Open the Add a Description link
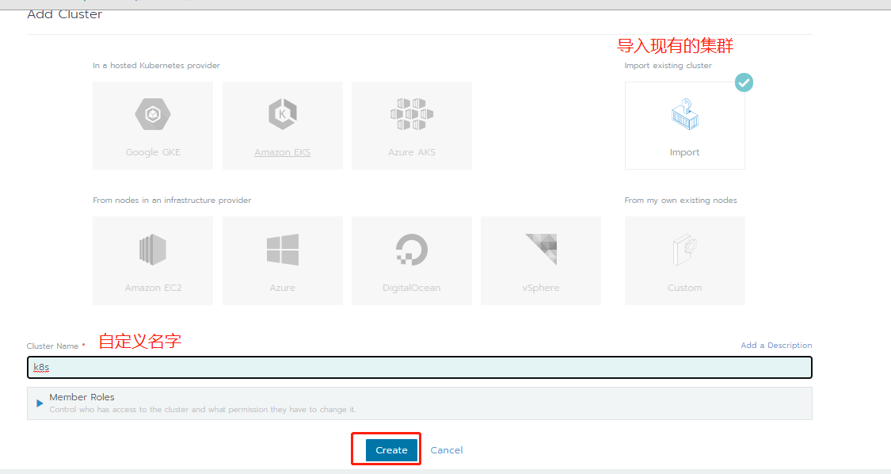 tap(776, 346)
